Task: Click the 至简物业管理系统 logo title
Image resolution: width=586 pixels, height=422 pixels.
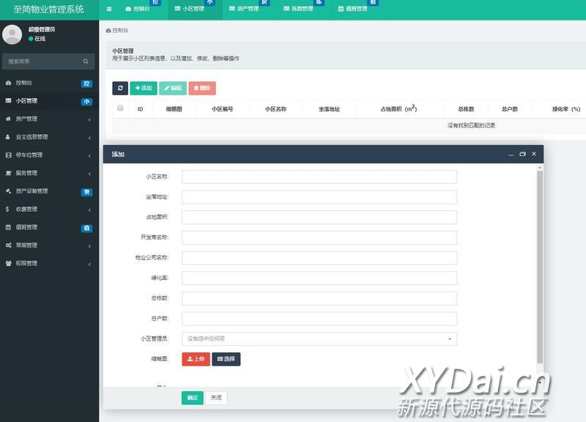Action: coord(48,10)
